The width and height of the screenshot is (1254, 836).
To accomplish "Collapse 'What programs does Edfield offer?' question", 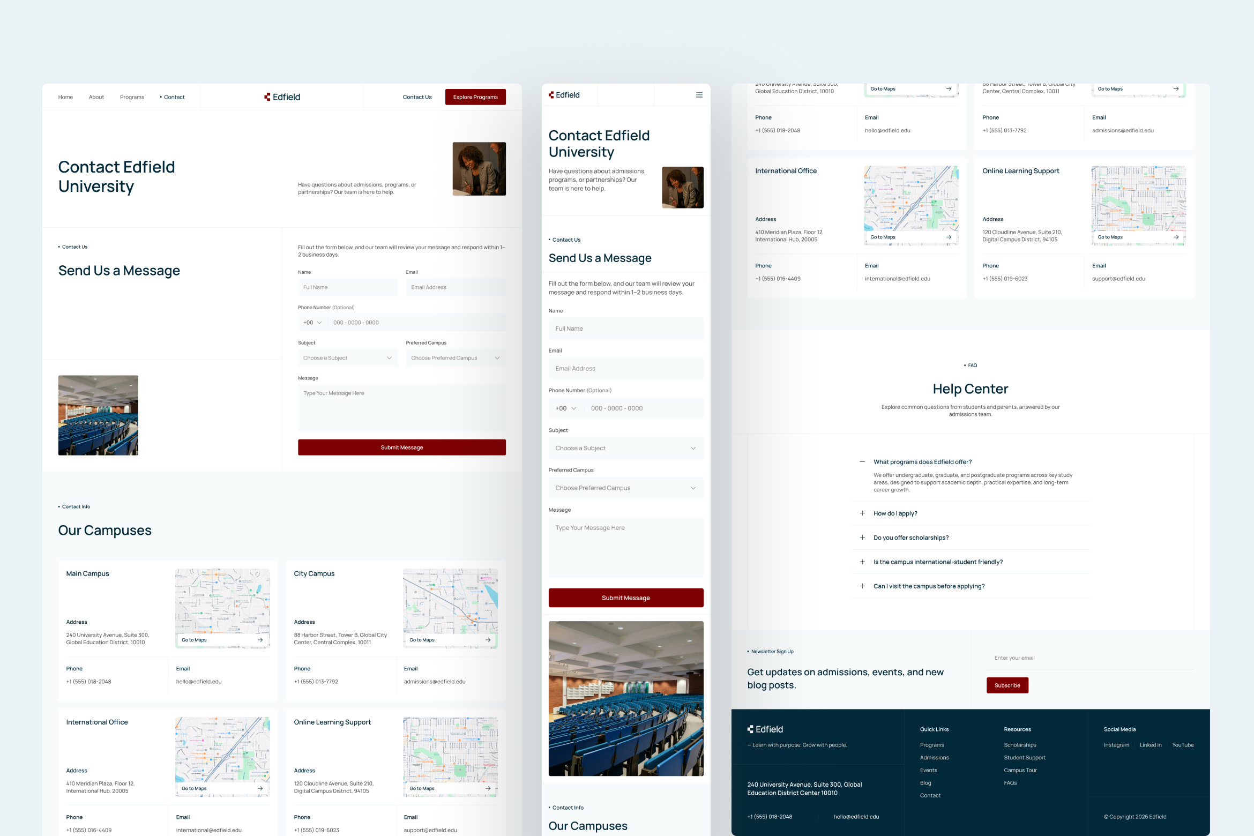I will tap(862, 461).
